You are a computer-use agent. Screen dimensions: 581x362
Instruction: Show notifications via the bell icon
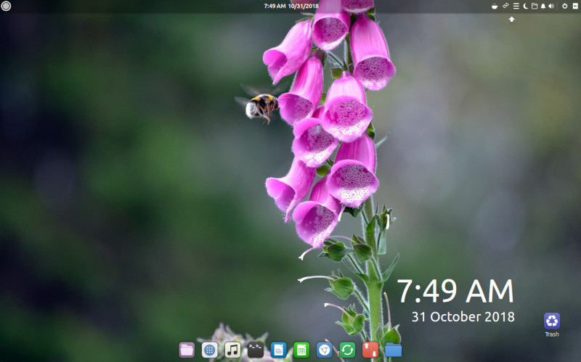tap(543, 6)
